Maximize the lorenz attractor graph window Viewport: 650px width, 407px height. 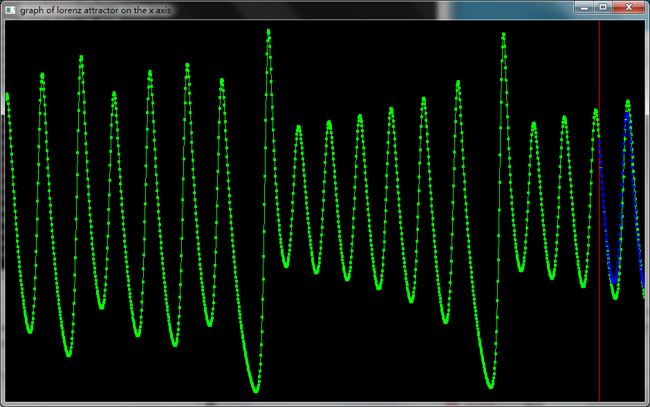(x=602, y=7)
